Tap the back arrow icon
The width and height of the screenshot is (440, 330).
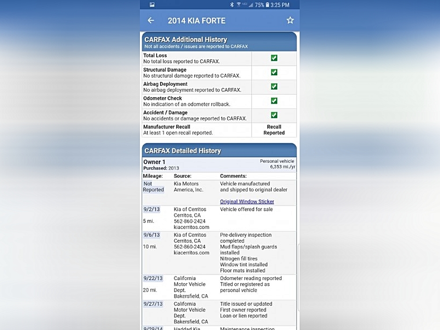point(150,20)
